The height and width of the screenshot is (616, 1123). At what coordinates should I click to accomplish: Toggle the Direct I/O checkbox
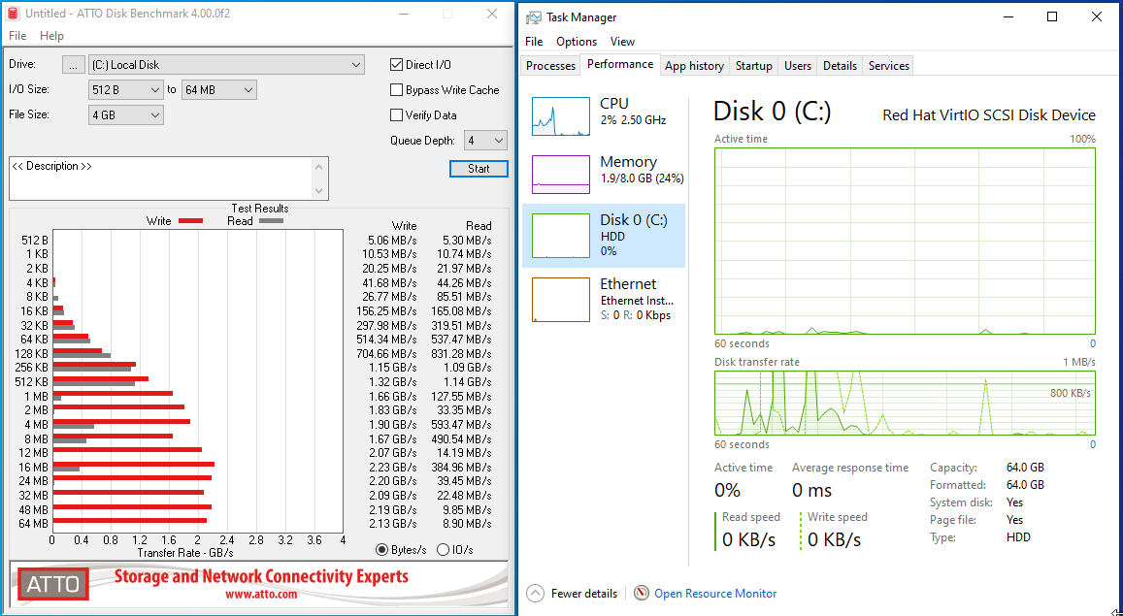396,64
